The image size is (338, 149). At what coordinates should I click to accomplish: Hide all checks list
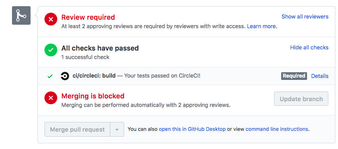[x=309, y=47]
